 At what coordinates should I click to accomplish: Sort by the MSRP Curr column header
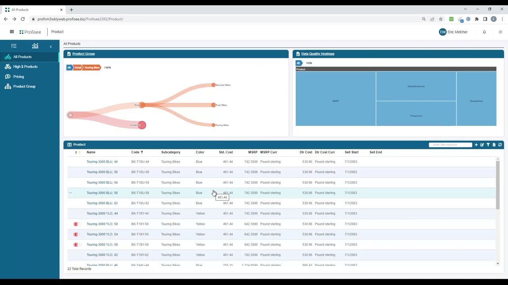[269, 152]
